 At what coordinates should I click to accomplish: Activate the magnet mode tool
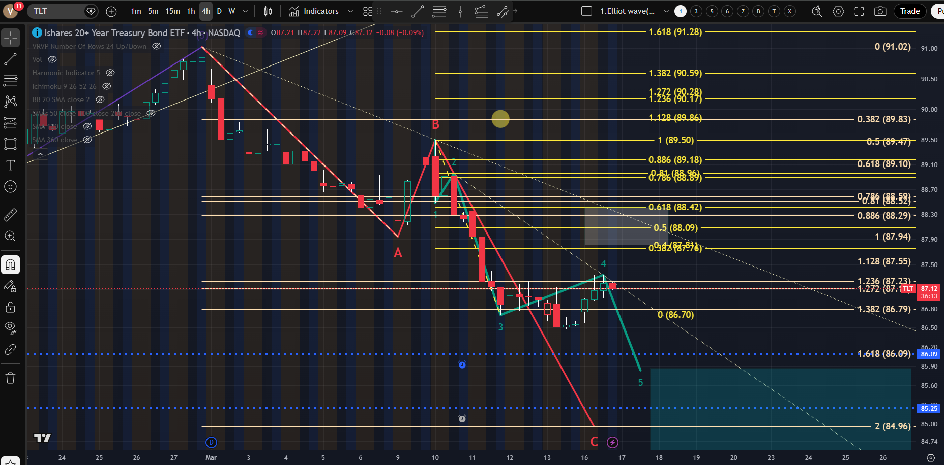[x=10, y=264]
